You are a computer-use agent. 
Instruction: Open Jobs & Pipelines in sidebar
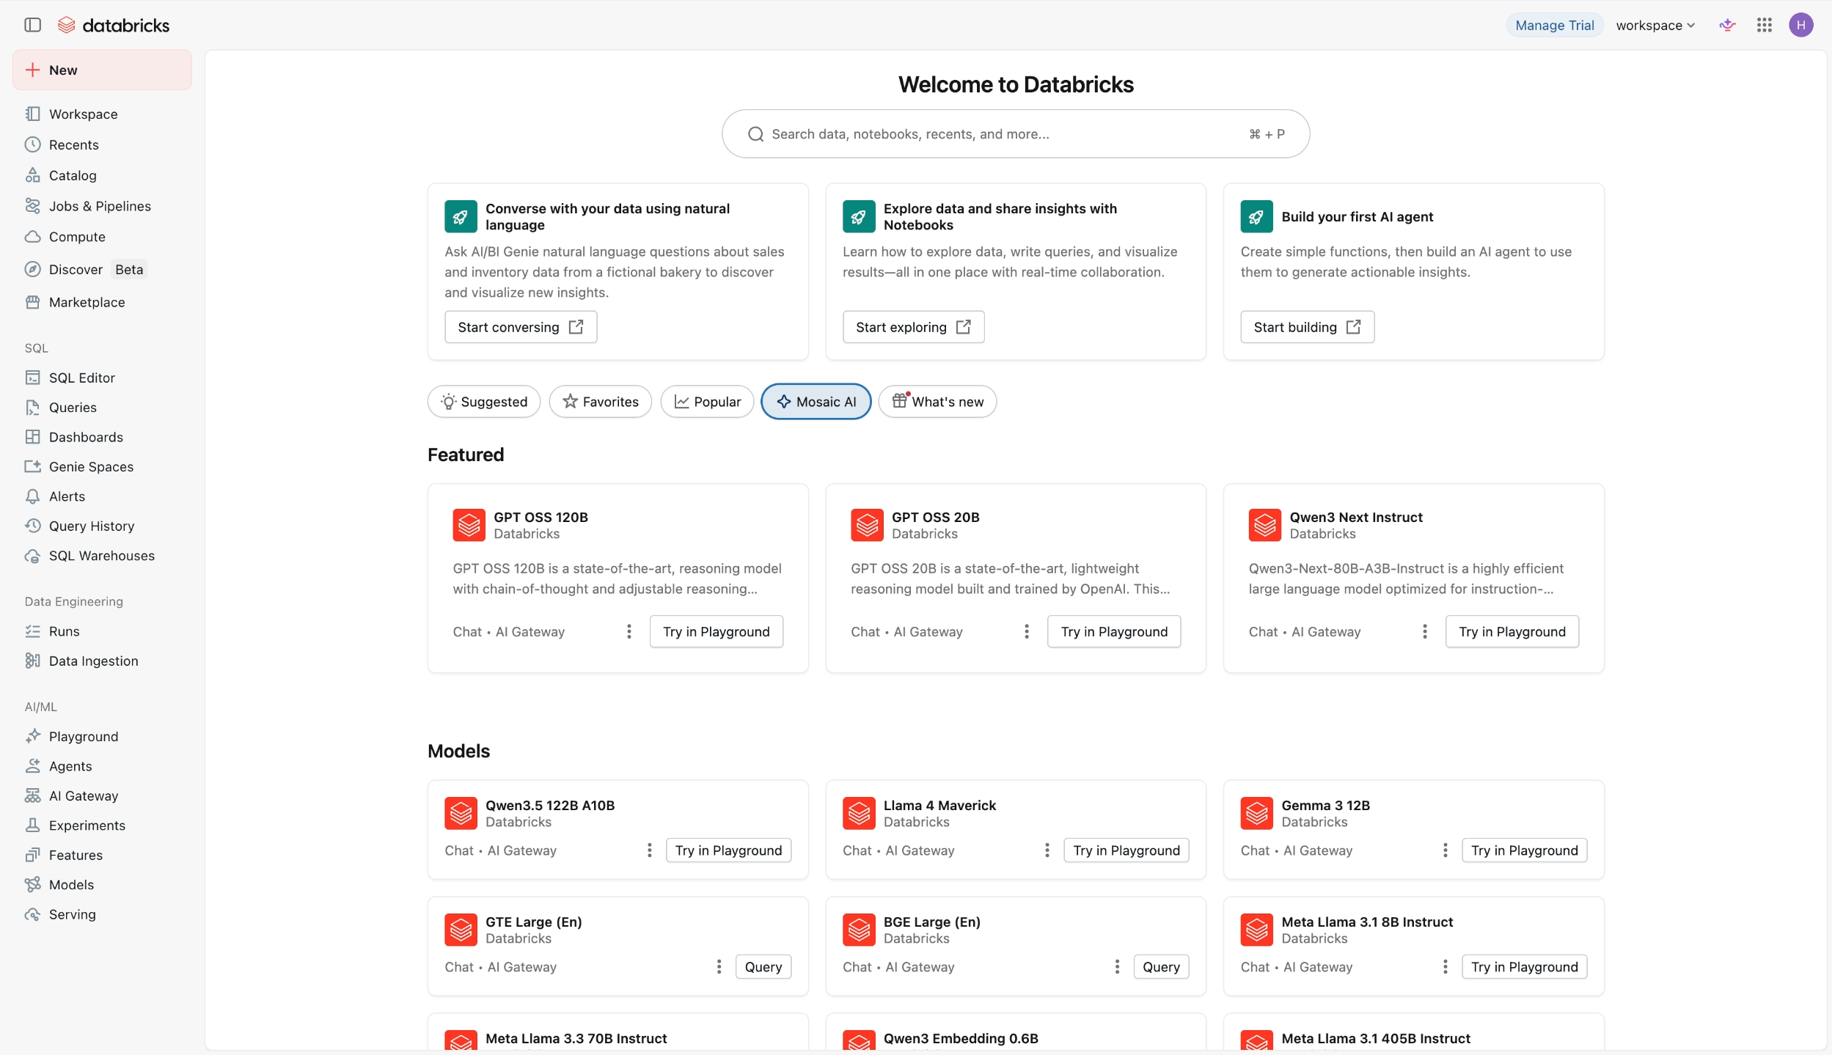point(102,206)
